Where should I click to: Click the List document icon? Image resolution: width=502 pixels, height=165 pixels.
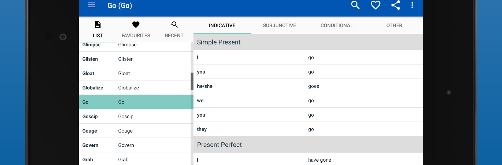(x=98, y=25)
